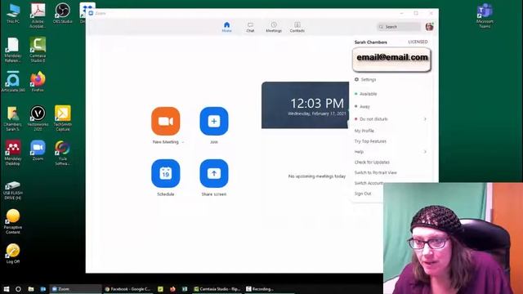The width and height of the screenshot is (523, 294).
Task: Open USB Flash Drive desktop icon
Action: (13, 190)
